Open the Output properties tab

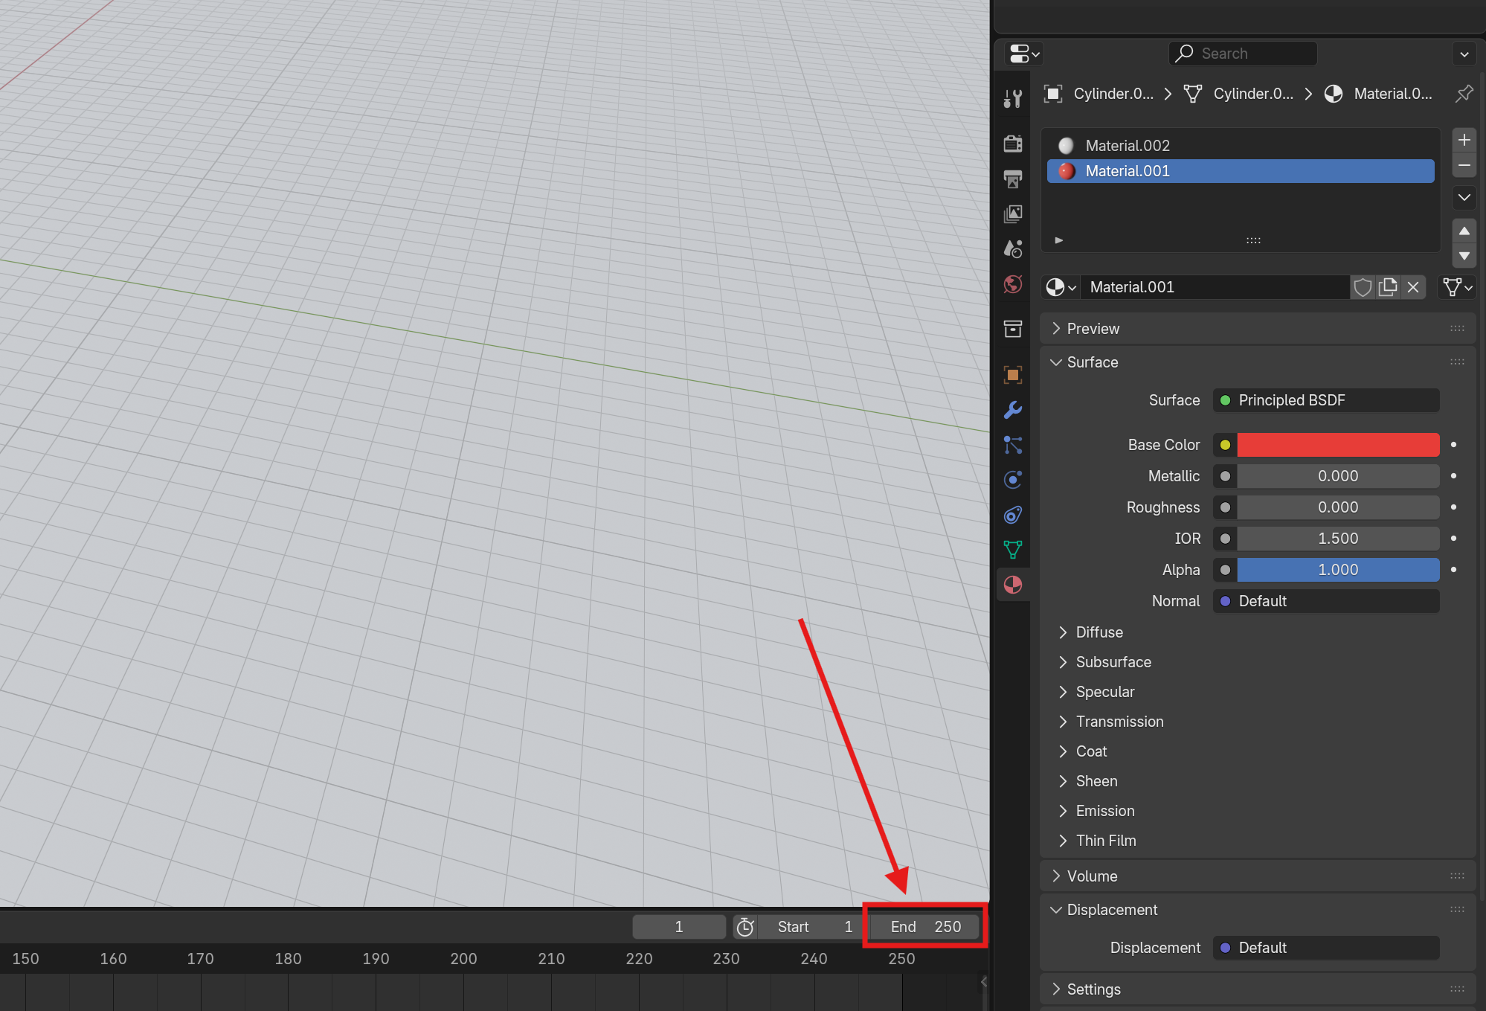click(x=1013, y=179)
